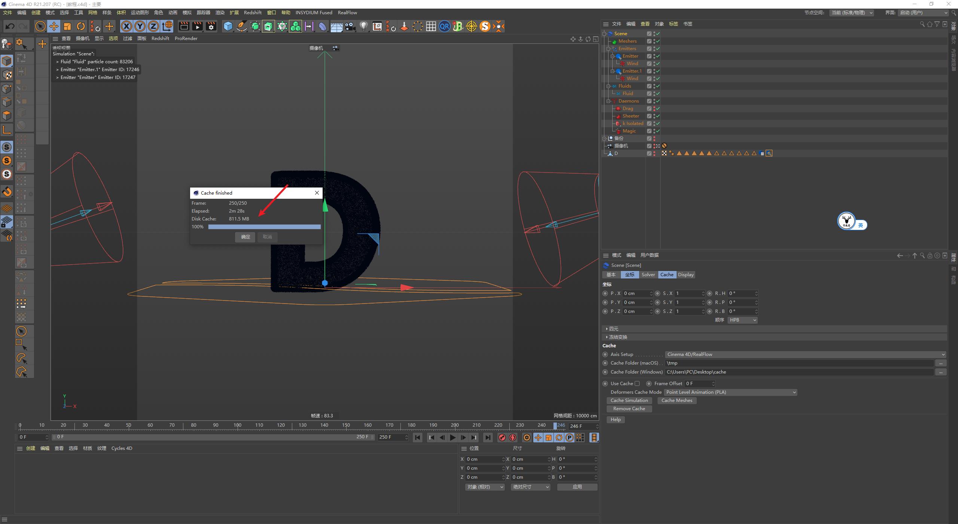Select the Scale tool in the toolbar
The height and width of the screenshot is (524, 958).
(67, 26)
